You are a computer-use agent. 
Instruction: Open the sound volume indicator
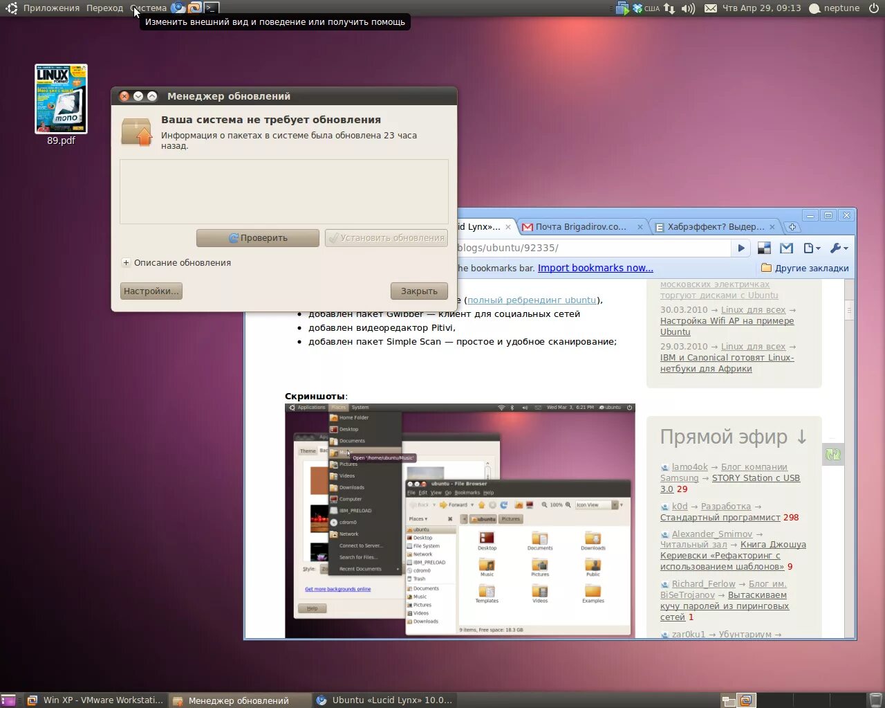click(x=688, y=8)
